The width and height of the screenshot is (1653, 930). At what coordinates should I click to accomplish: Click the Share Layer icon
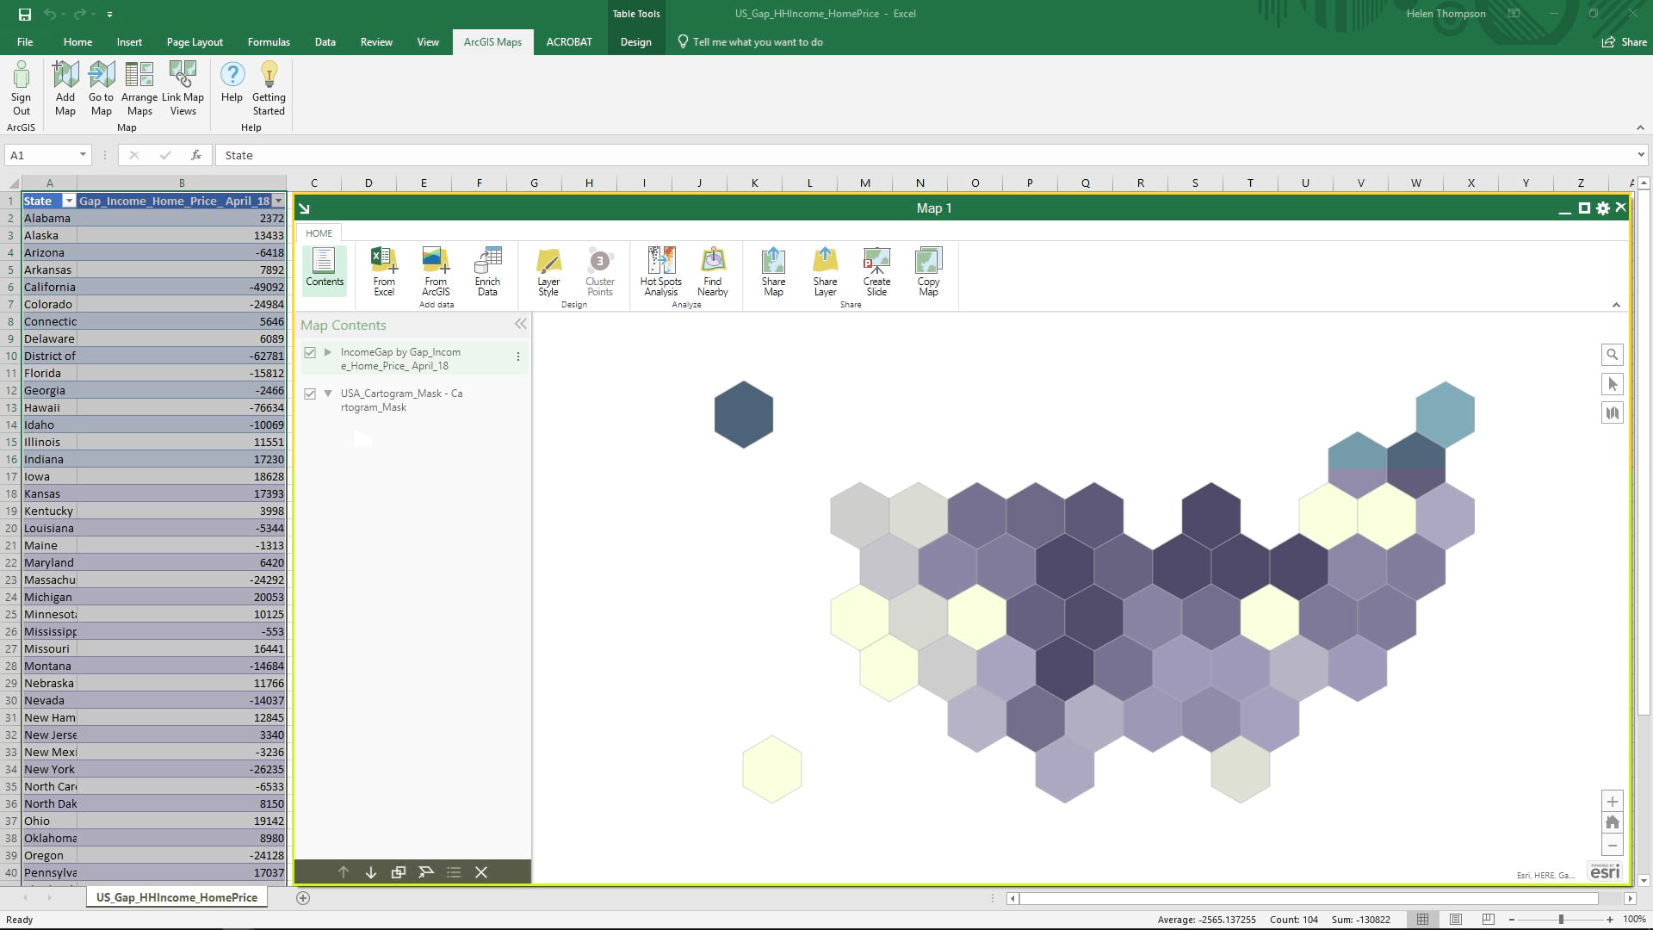(825, 271)
